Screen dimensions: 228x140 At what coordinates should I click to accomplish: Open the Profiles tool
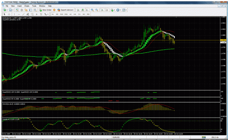click(x=10, y=10)
